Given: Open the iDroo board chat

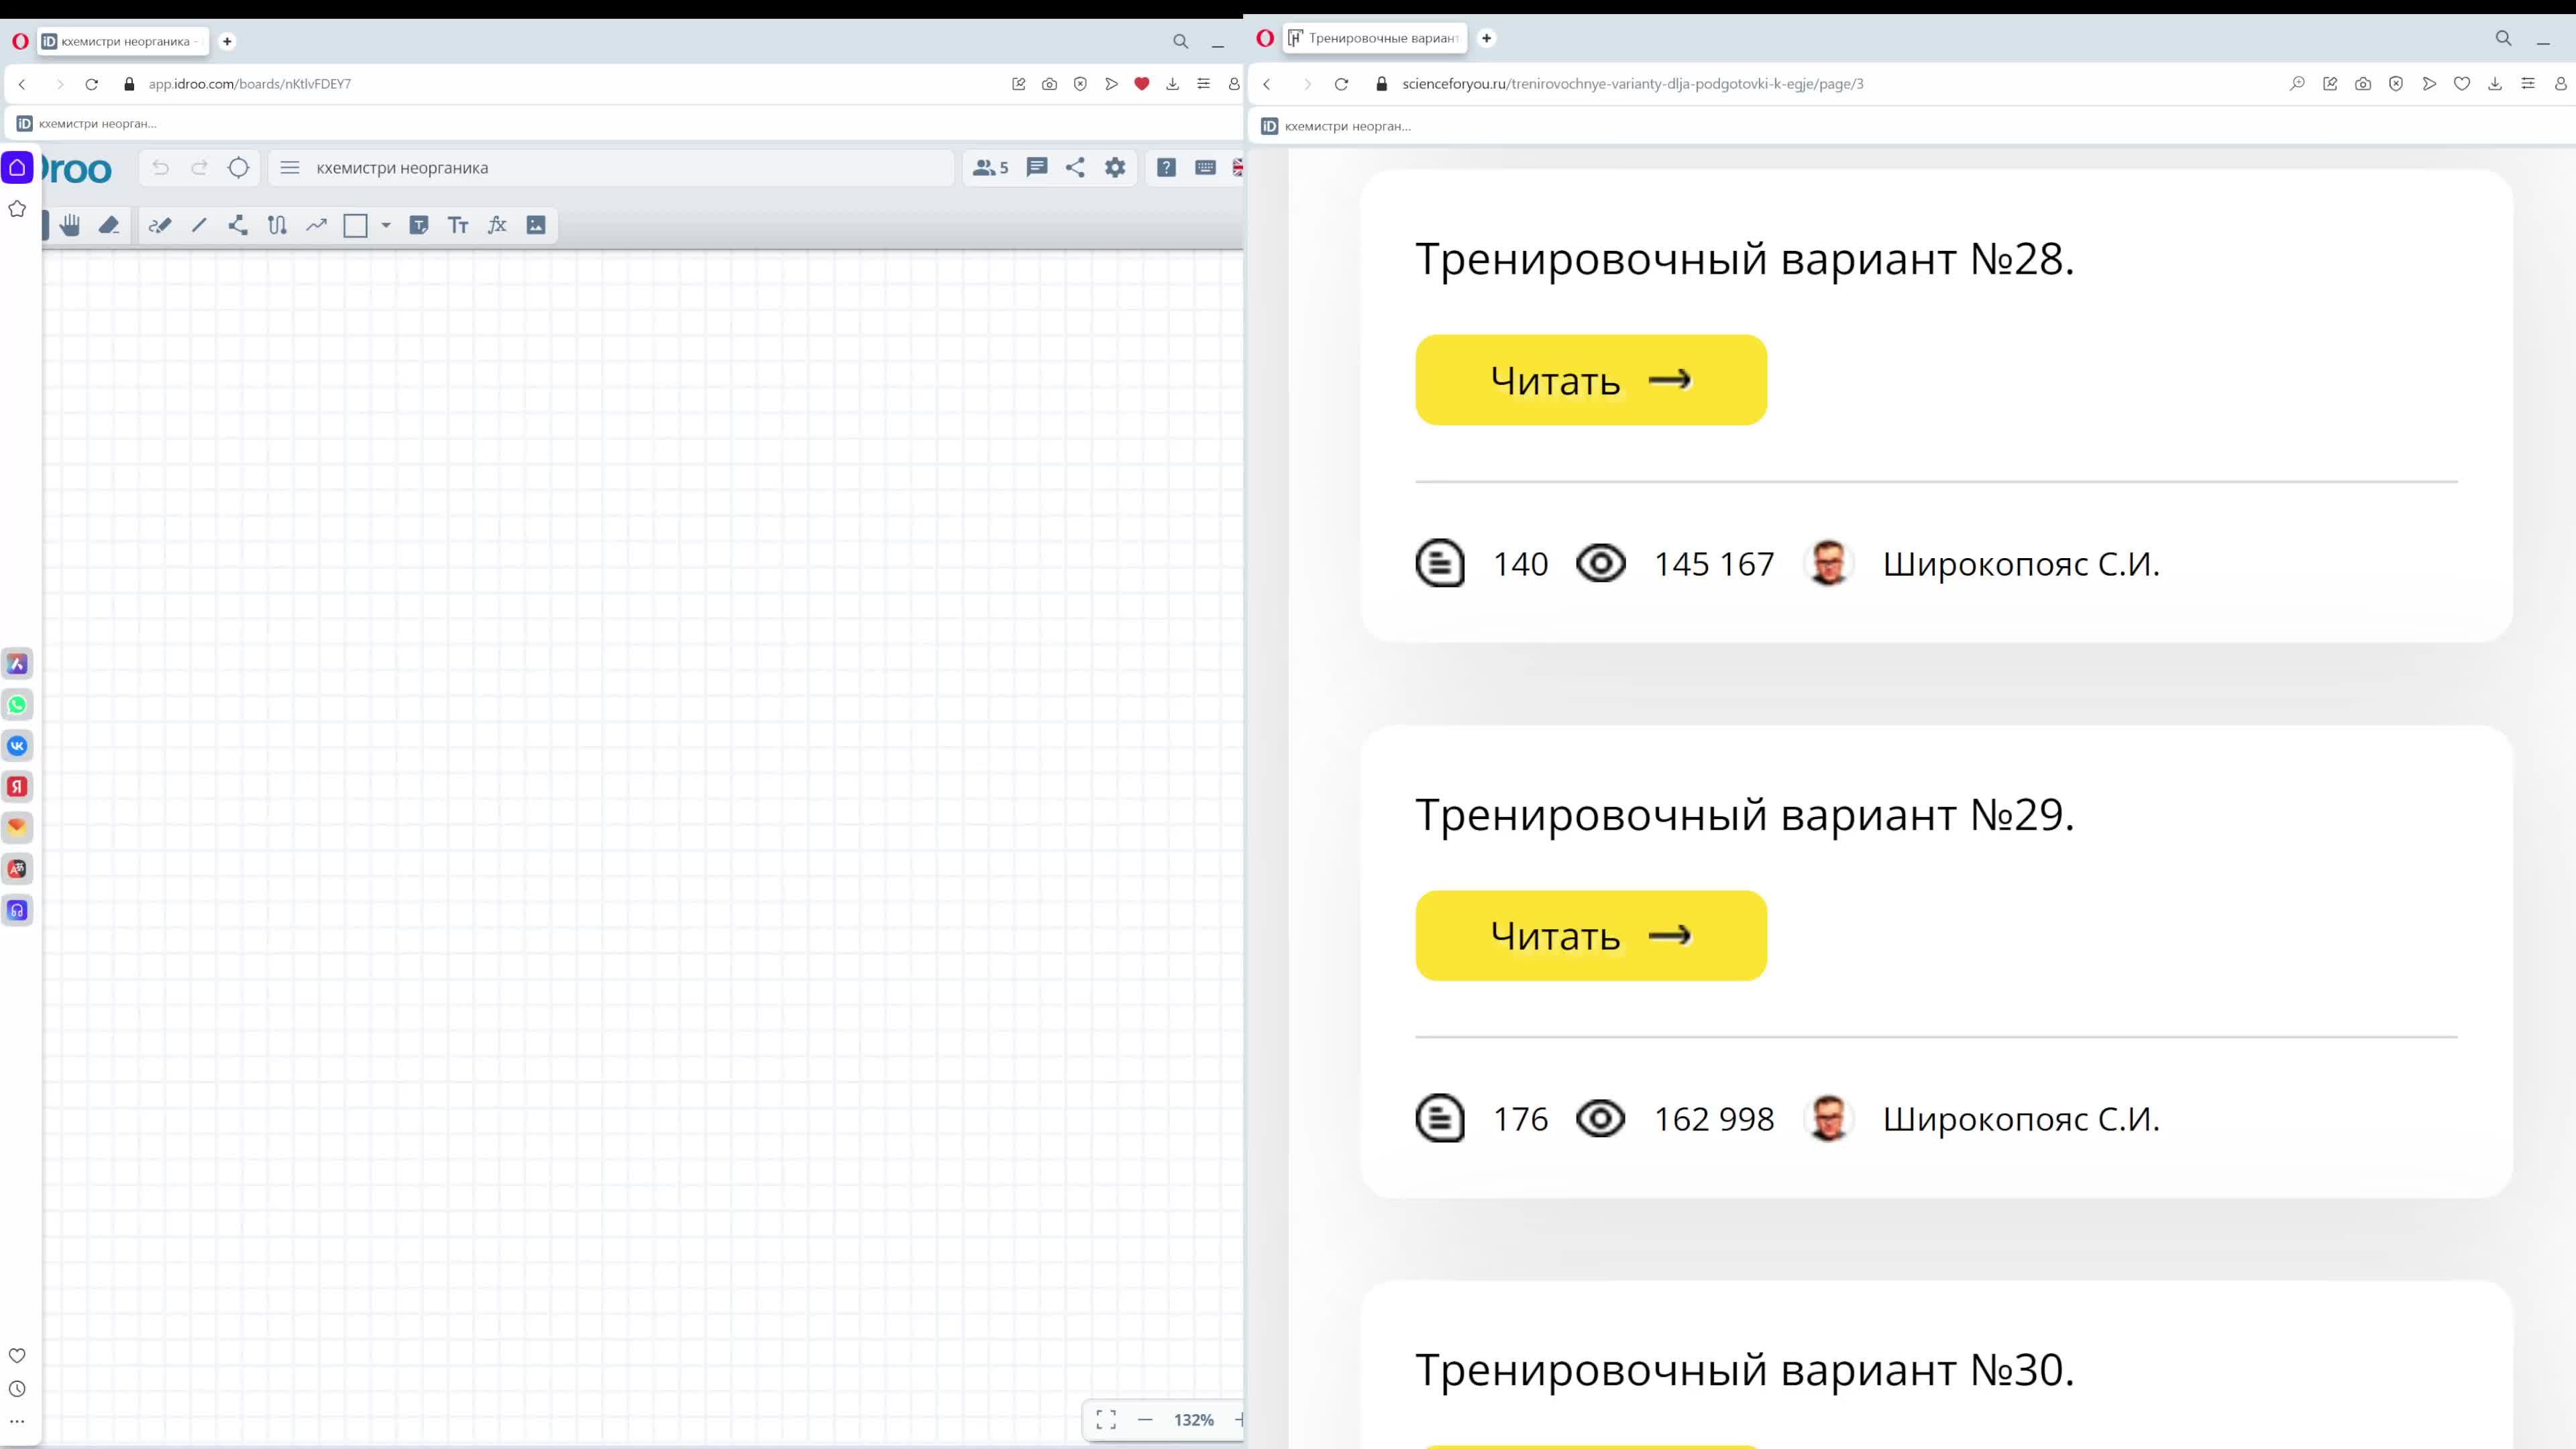Looking at the screenshot, I should point(1037,167).
